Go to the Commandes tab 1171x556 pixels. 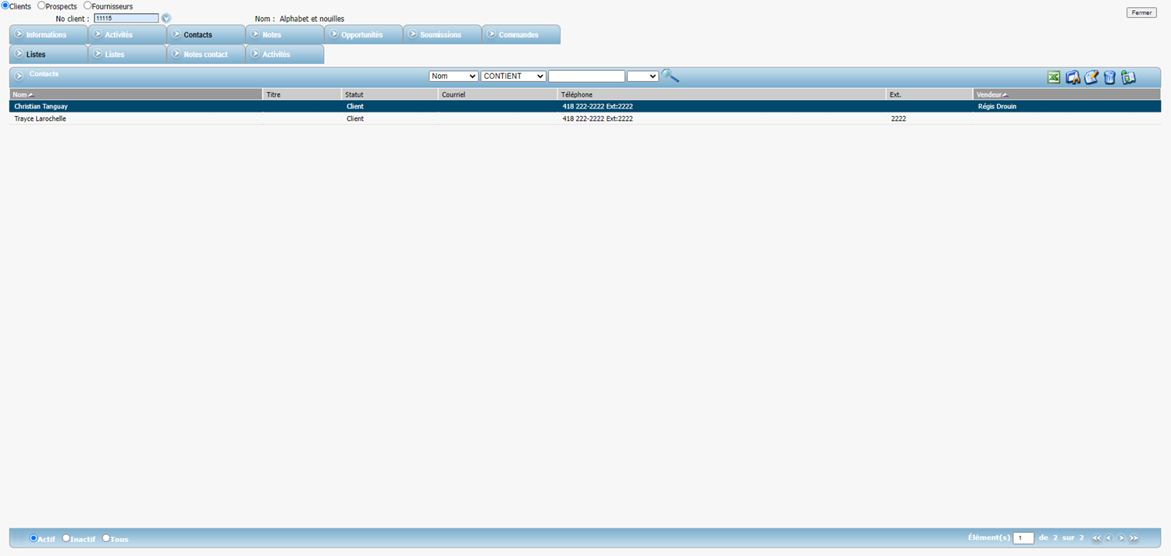coord(521,34)
